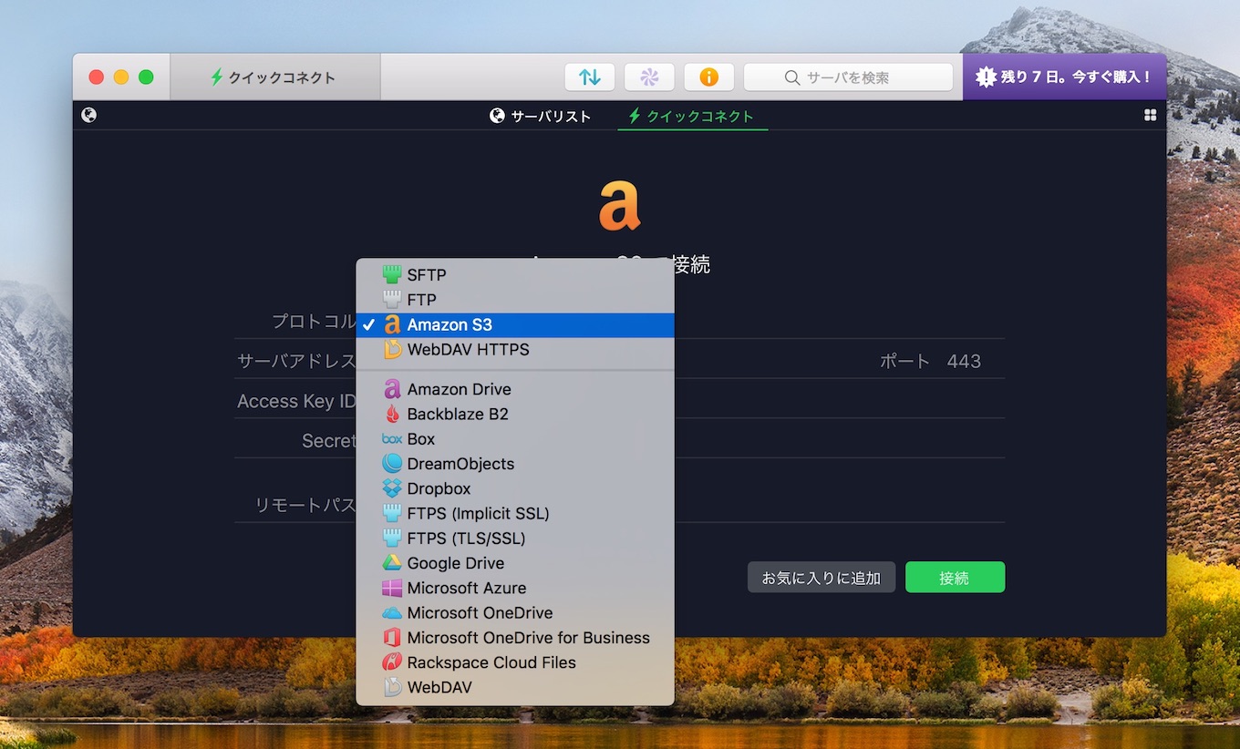This screenshot has width=1240, height=749.
Task: Select the Backblaze B2 flame icon
Action: pyautogui.click(x=392, y=414)
